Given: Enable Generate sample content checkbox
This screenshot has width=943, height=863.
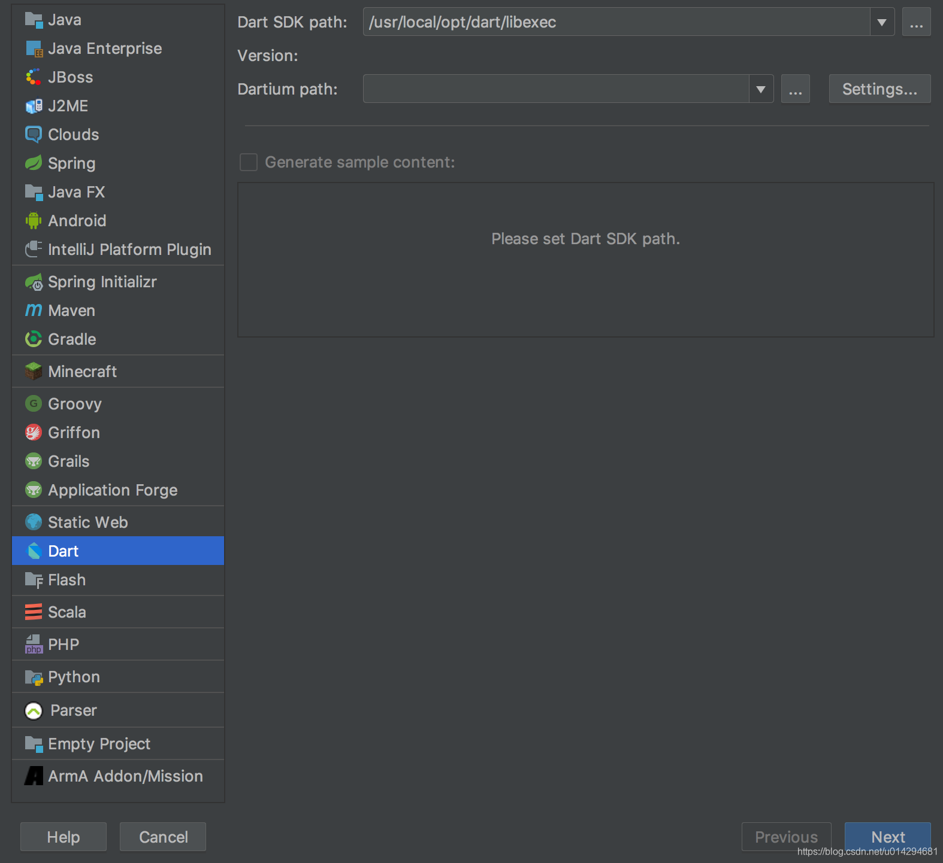Looking at the screenshot, I should (249, 162).
